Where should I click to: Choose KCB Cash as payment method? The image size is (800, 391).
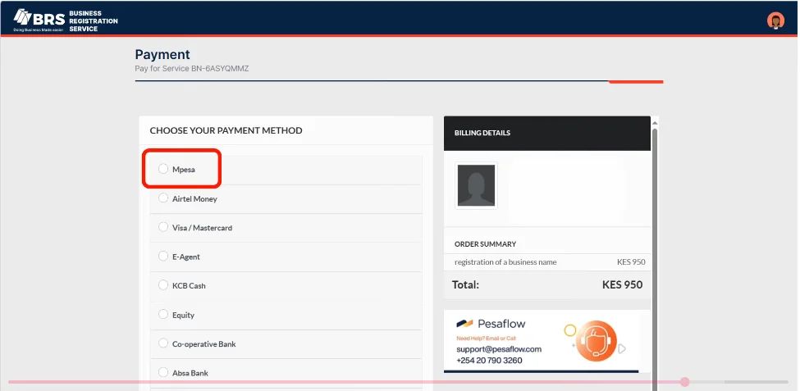162,285
